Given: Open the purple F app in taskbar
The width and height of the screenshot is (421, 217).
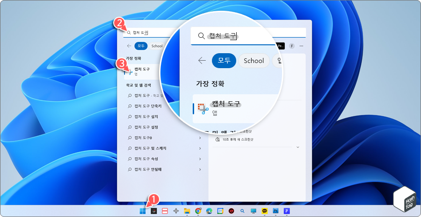Looking at the screenshot, I should coord(287,211).
